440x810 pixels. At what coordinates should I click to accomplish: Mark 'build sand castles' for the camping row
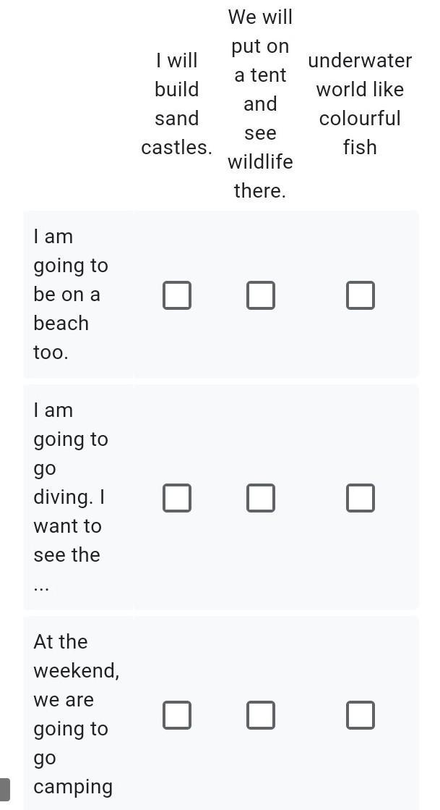point(177,714)
